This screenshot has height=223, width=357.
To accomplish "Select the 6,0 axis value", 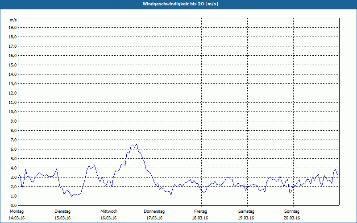I will pyautogui.click(x=13, y=149).
